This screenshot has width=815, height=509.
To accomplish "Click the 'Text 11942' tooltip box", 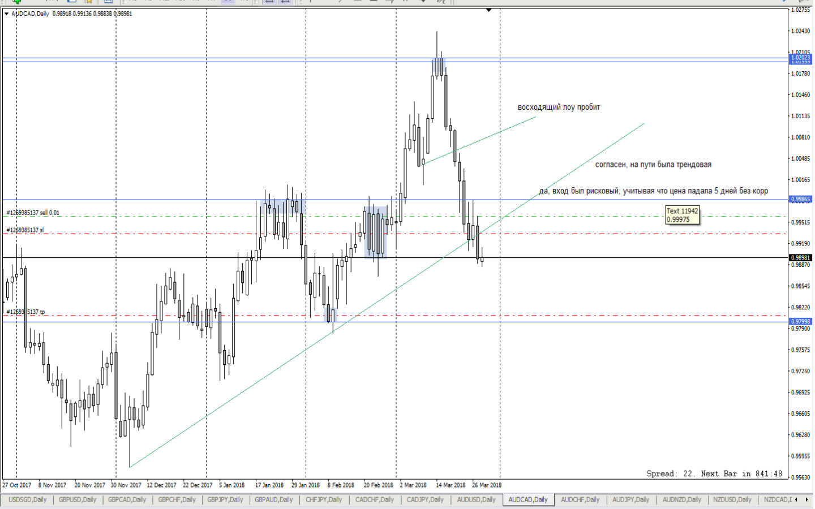I will coord(683,215).
